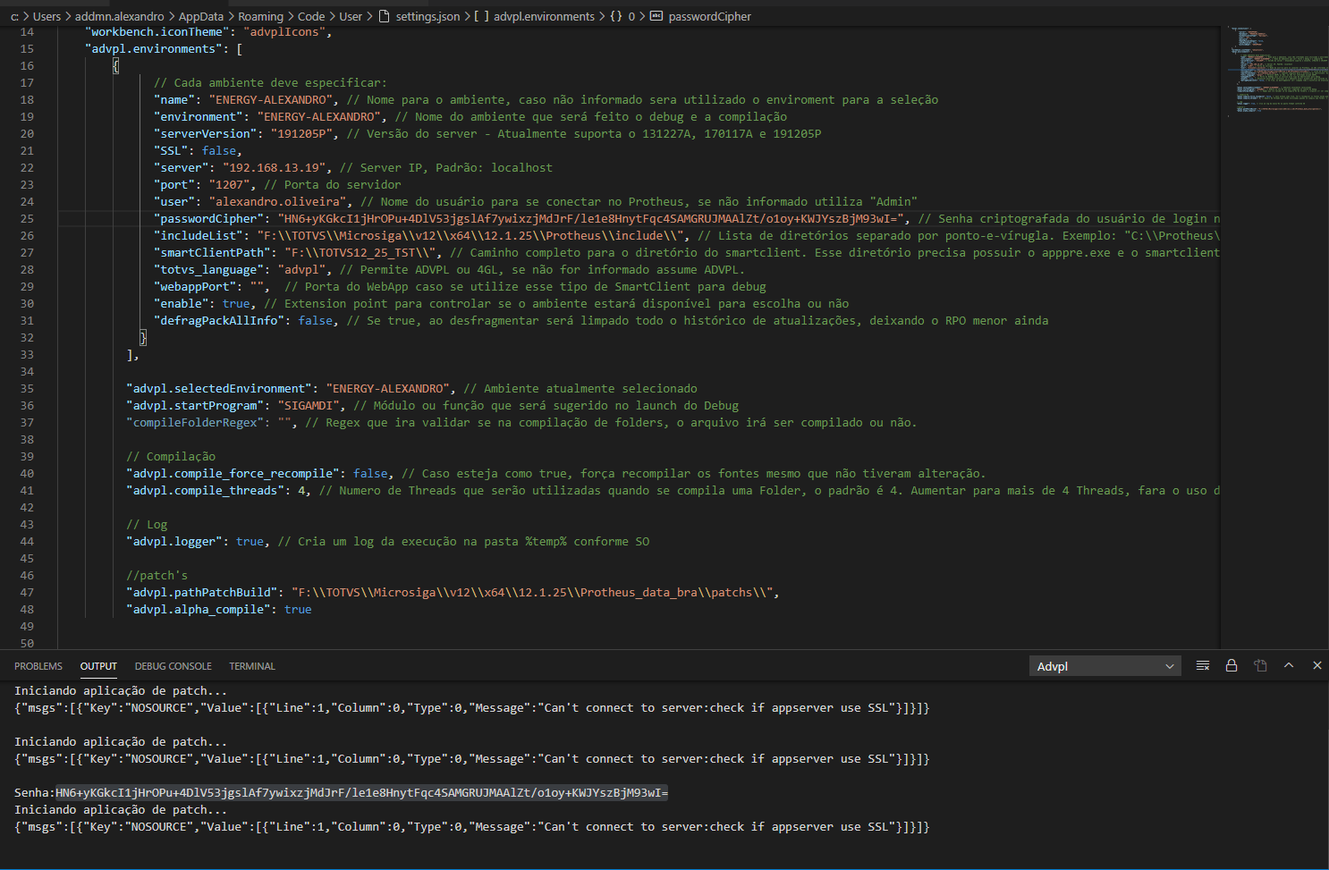Click the array icon next to advpl.environments breadcrumb
1329x870 pixels.
482,15
